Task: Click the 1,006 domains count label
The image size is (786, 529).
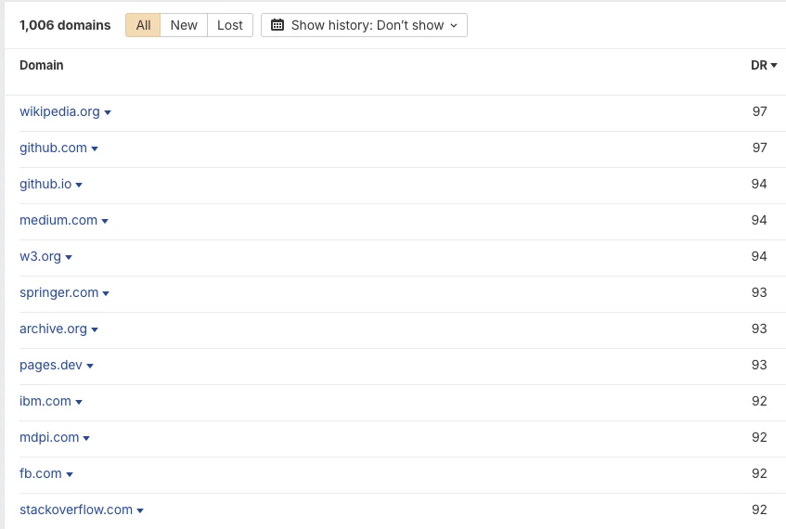Action: pos(65,25)
